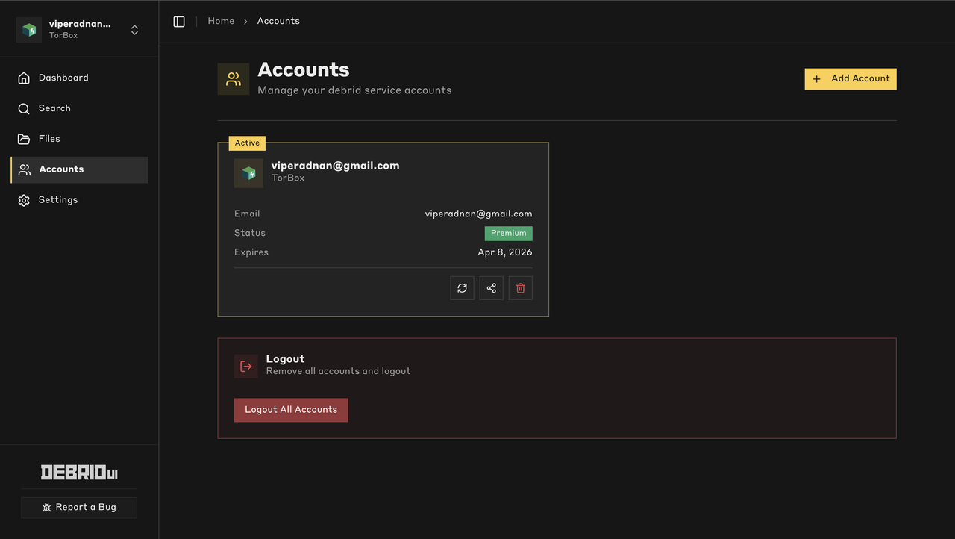Screen dimensions: 955x539
Task: Click the Active badge on account card
Action: [247, 143]
